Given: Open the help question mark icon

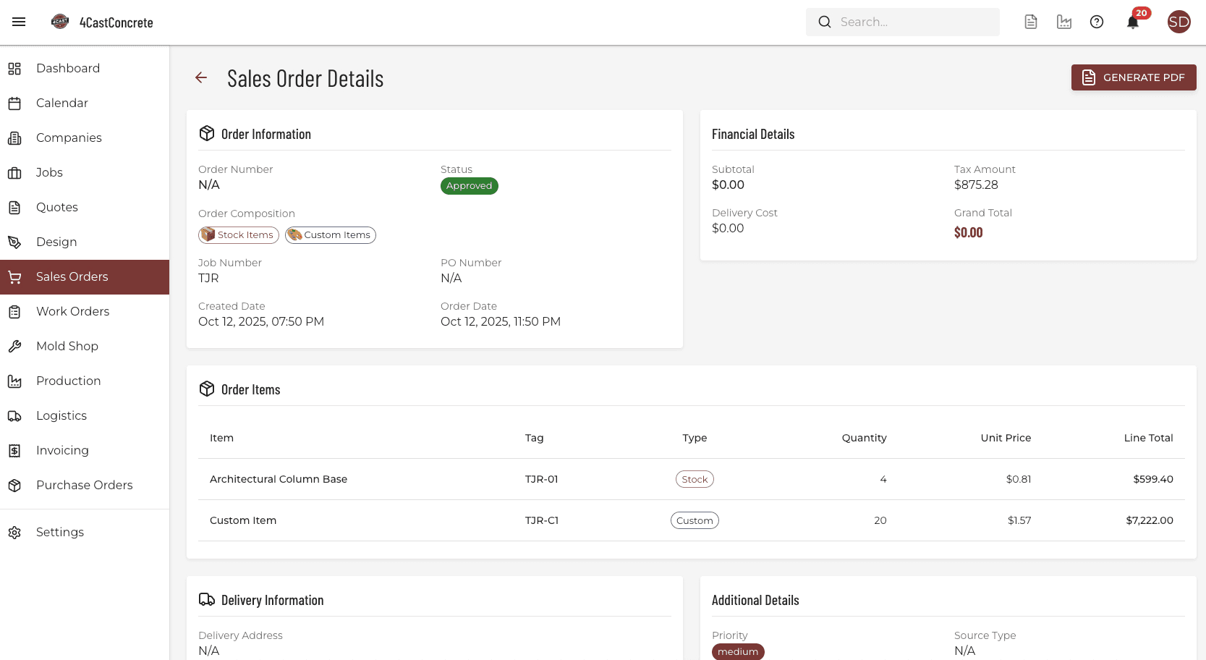Looking at the screenshot, I should (x=1097, y=22).
